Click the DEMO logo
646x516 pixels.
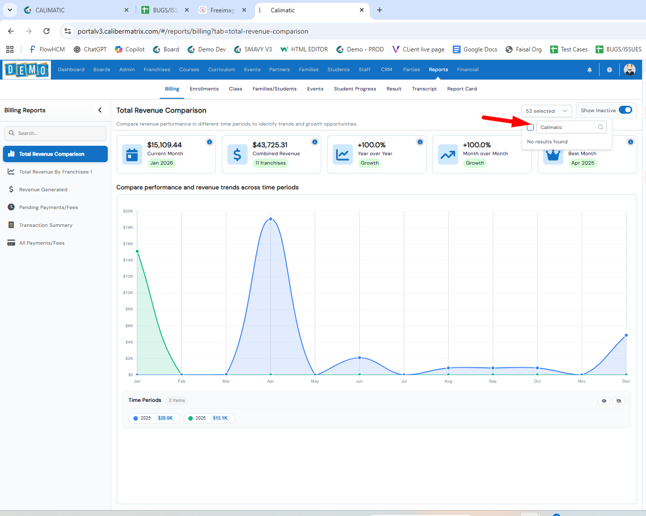click(x=27, y=70)
